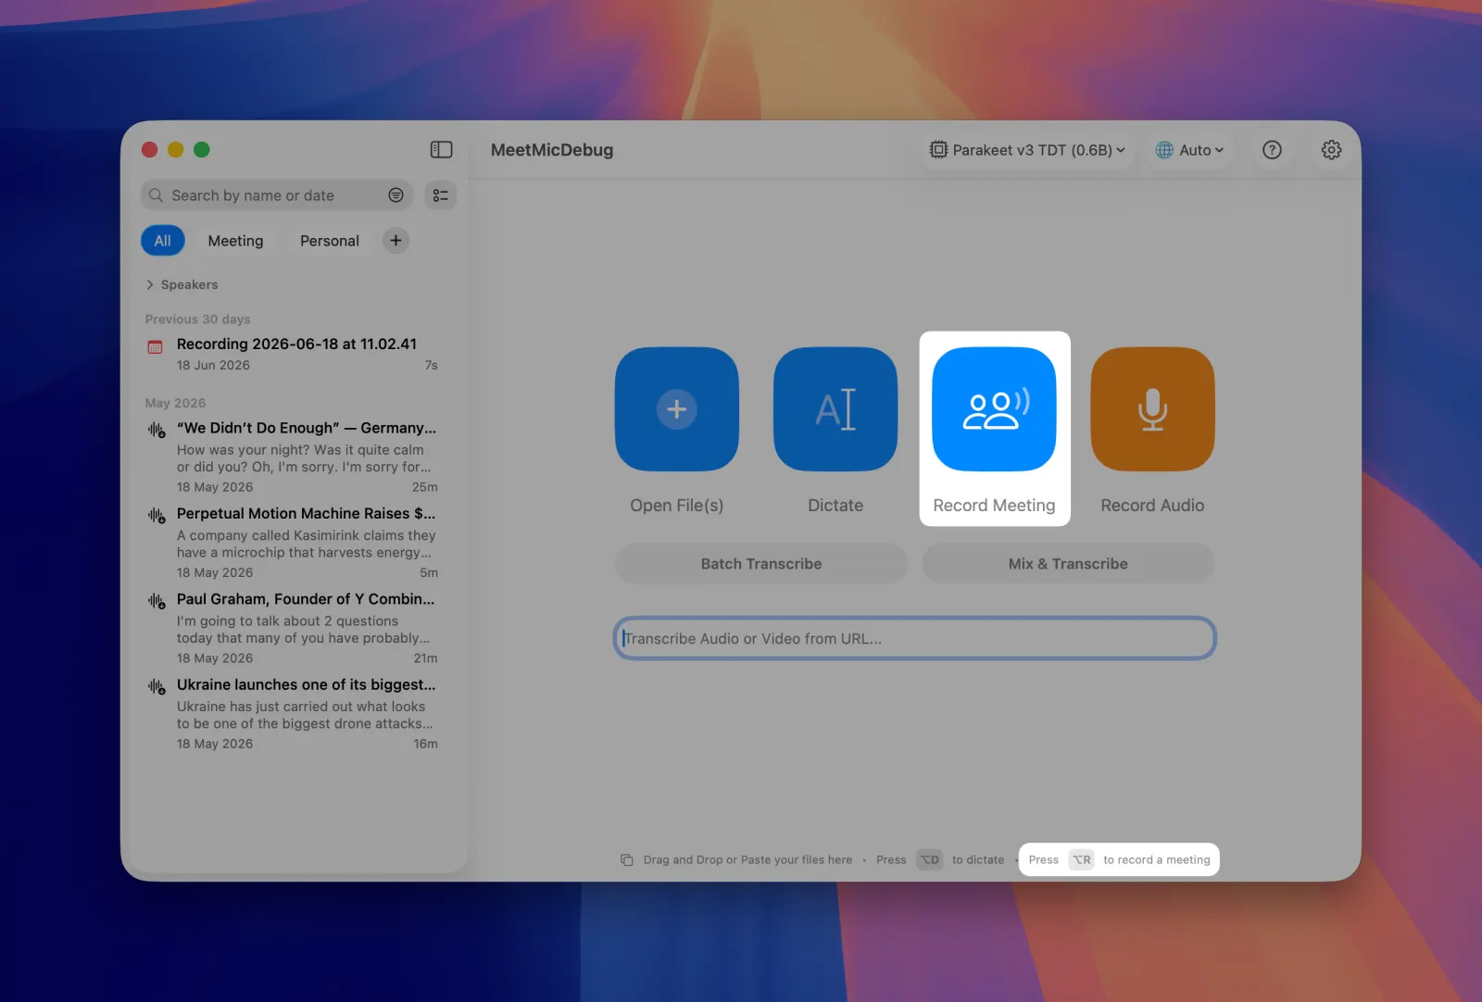
Task: Click the Record Meeting label
Action: pyautogui.click(x=994, y=506)
